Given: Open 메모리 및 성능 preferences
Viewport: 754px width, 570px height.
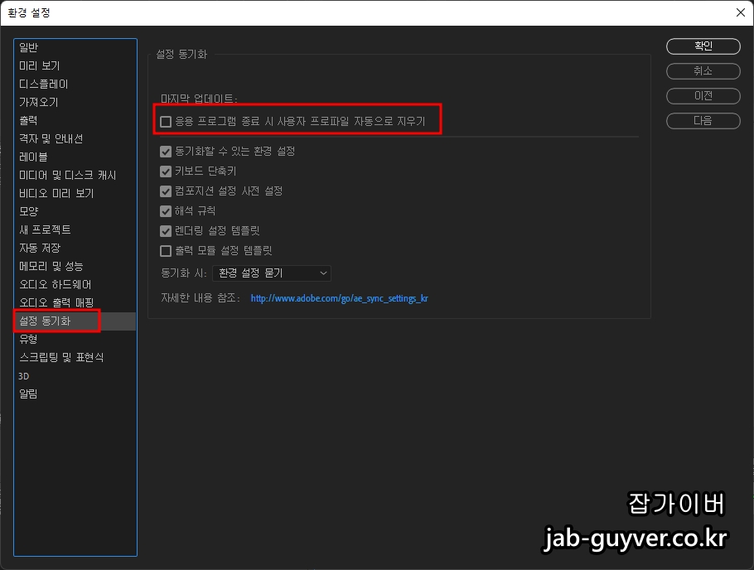Looking at the screenshot, I should 75,266.
